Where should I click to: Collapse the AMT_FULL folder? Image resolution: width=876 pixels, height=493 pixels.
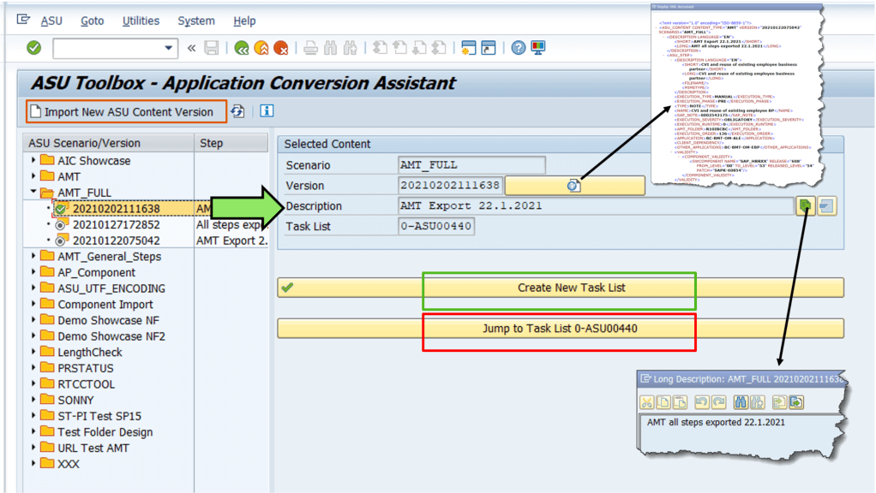[33, 192]
